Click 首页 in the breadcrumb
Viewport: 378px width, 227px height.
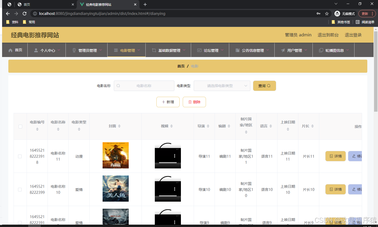(x=181, y=66)
